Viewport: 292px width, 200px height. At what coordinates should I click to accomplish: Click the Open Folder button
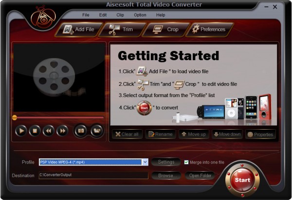point(200,176)
